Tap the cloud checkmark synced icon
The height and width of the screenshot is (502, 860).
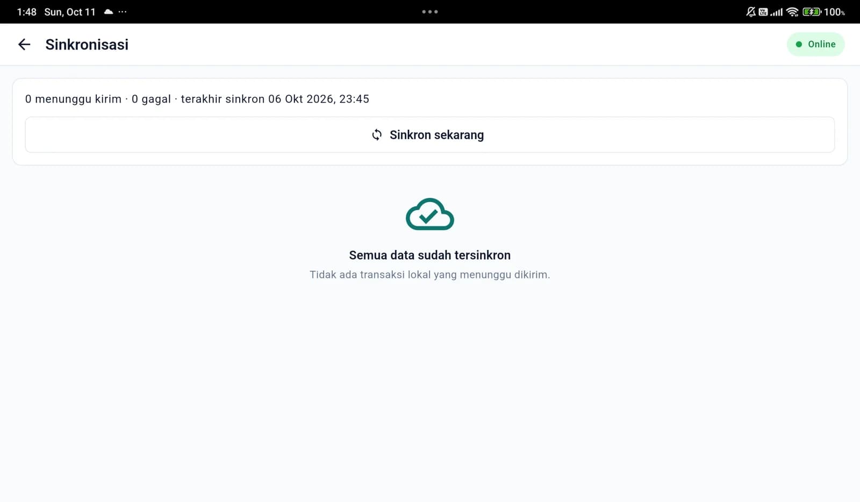pyautogui.click(x=429, y=214)
